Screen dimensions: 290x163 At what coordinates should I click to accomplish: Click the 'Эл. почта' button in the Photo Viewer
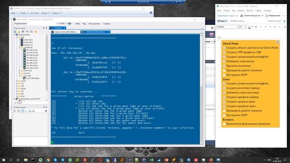click(34, 13)
